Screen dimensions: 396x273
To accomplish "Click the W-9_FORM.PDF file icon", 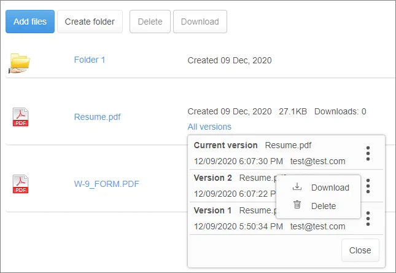I will [x=20, y=184].
